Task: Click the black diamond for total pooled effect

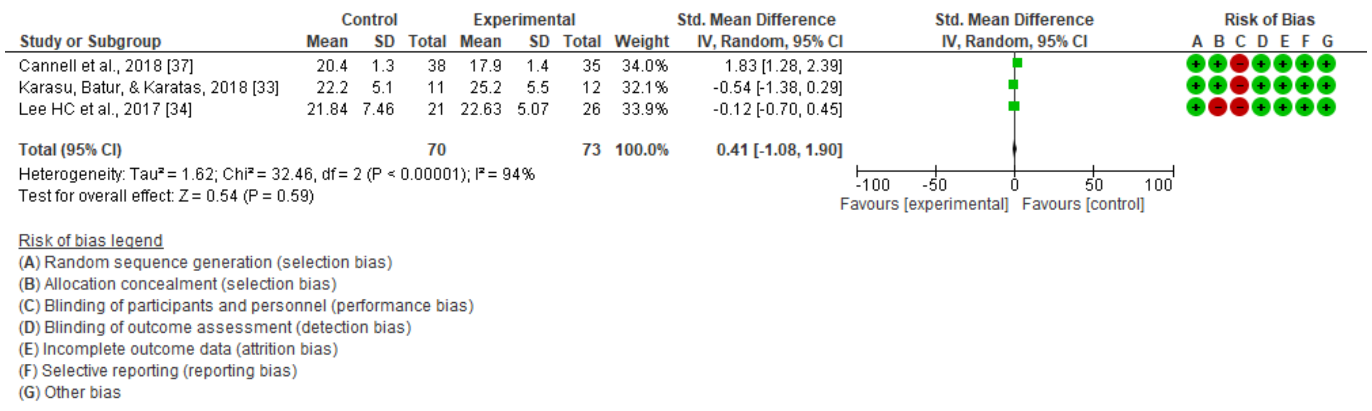Action: [x=1015, y=149]
